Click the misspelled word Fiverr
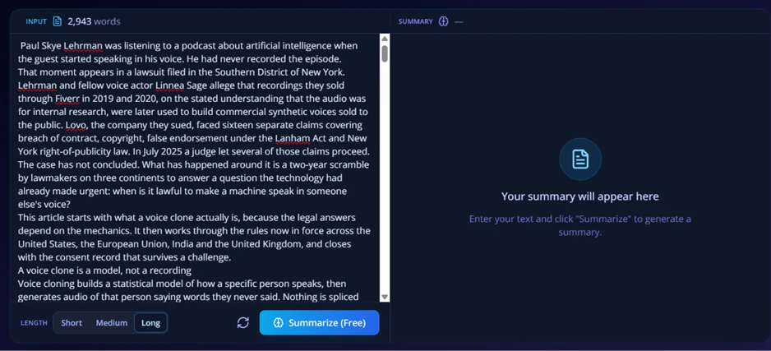 click(x=67, y=99)
